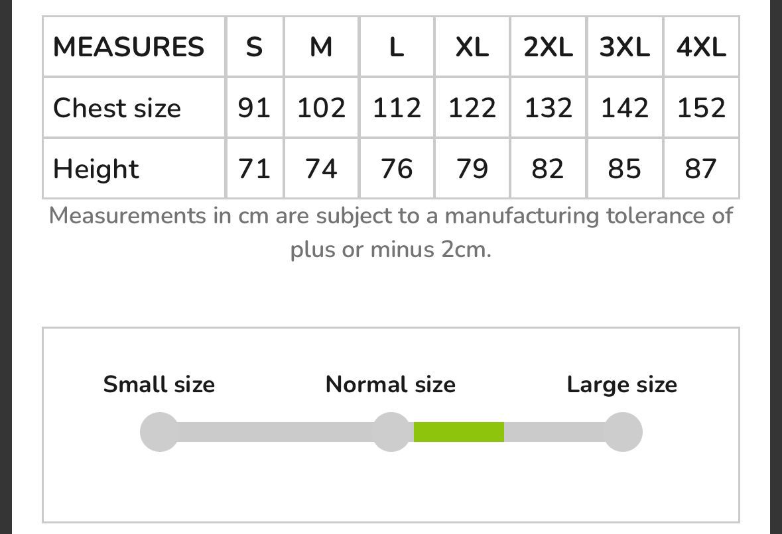Click the Large size label
Screen dimensions: 782x534
622,384
